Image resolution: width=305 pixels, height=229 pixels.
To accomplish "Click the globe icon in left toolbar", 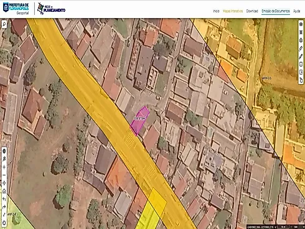I will [x=4, y=151].
